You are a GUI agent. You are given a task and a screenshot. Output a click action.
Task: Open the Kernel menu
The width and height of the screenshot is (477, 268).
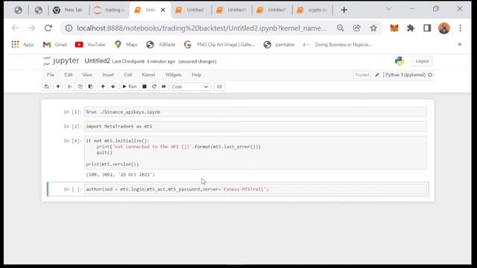148,74
